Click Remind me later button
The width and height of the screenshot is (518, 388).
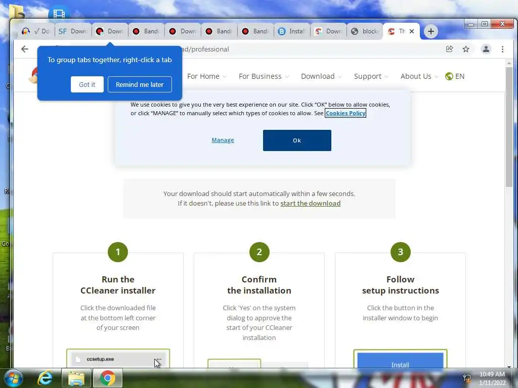pyautogui.click(x=140, y=84)
